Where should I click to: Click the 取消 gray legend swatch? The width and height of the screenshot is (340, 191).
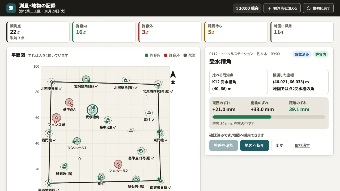click(185, 55)
